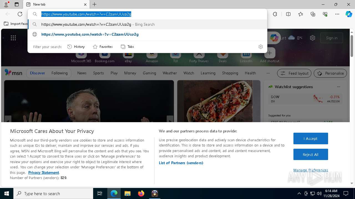This screenshot has width=355, height=199.
Task: Open Feed layout options
Action: click(x=294, y=73)
